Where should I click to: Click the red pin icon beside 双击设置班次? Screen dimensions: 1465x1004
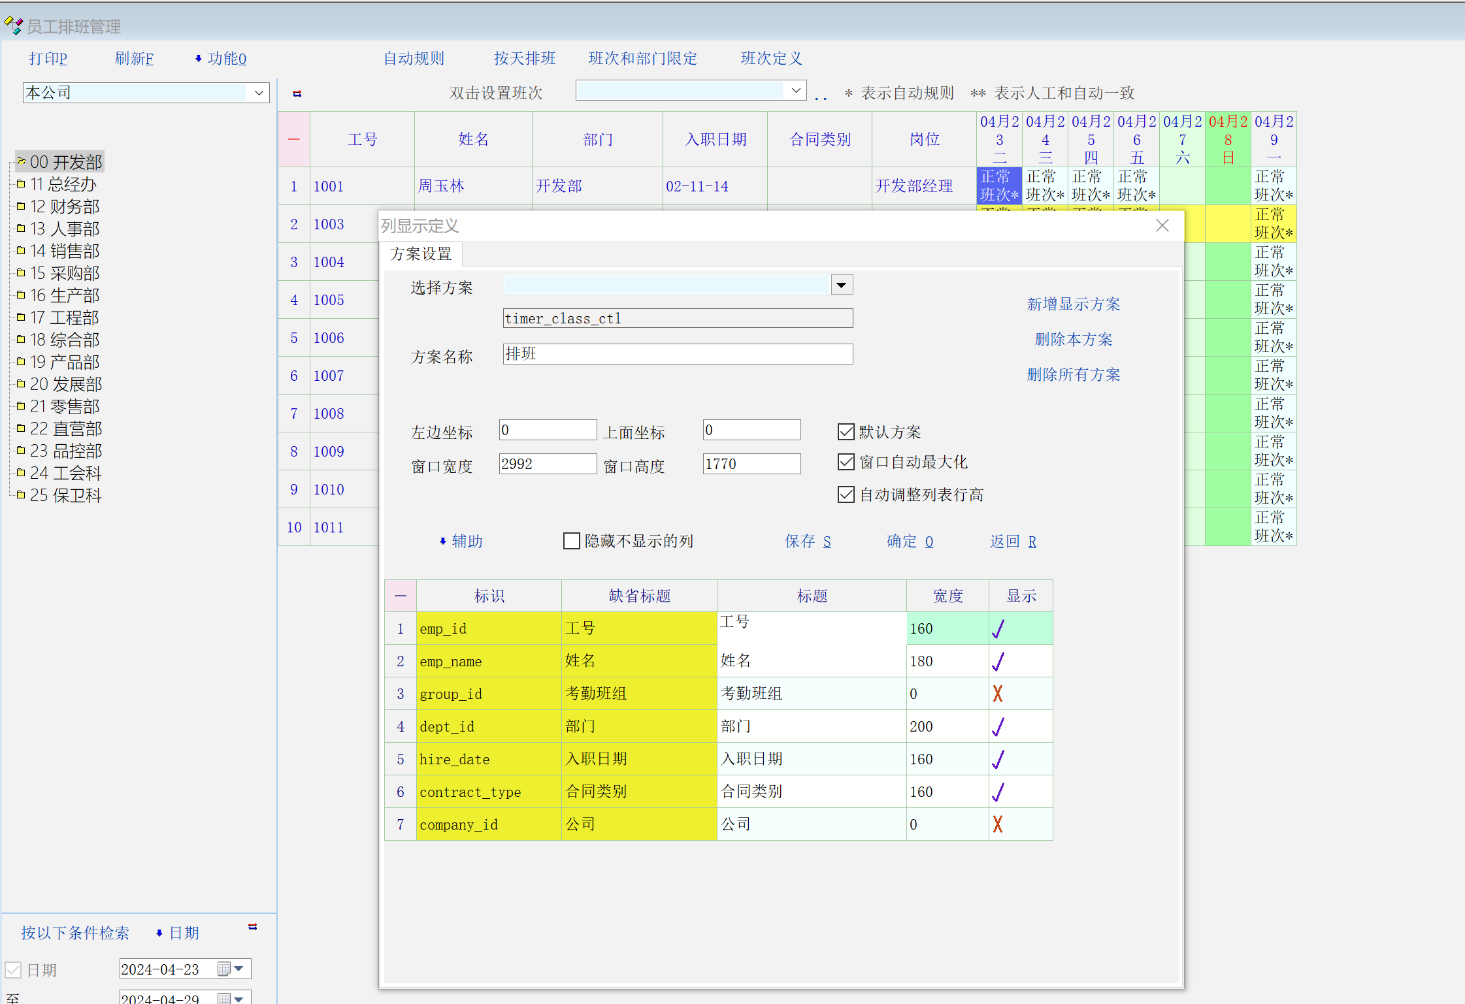pos(297,93)
